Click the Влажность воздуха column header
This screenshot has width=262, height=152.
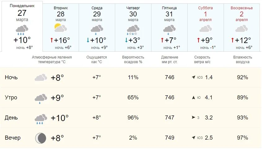pos(242,59)
